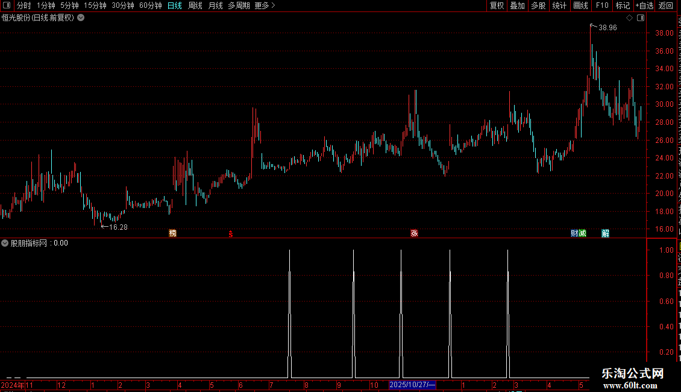This screenshot has height=392, width=681.
Task: Click the 恒光股份(日线.前复权) chart title
Action: [x=38, y=18]
